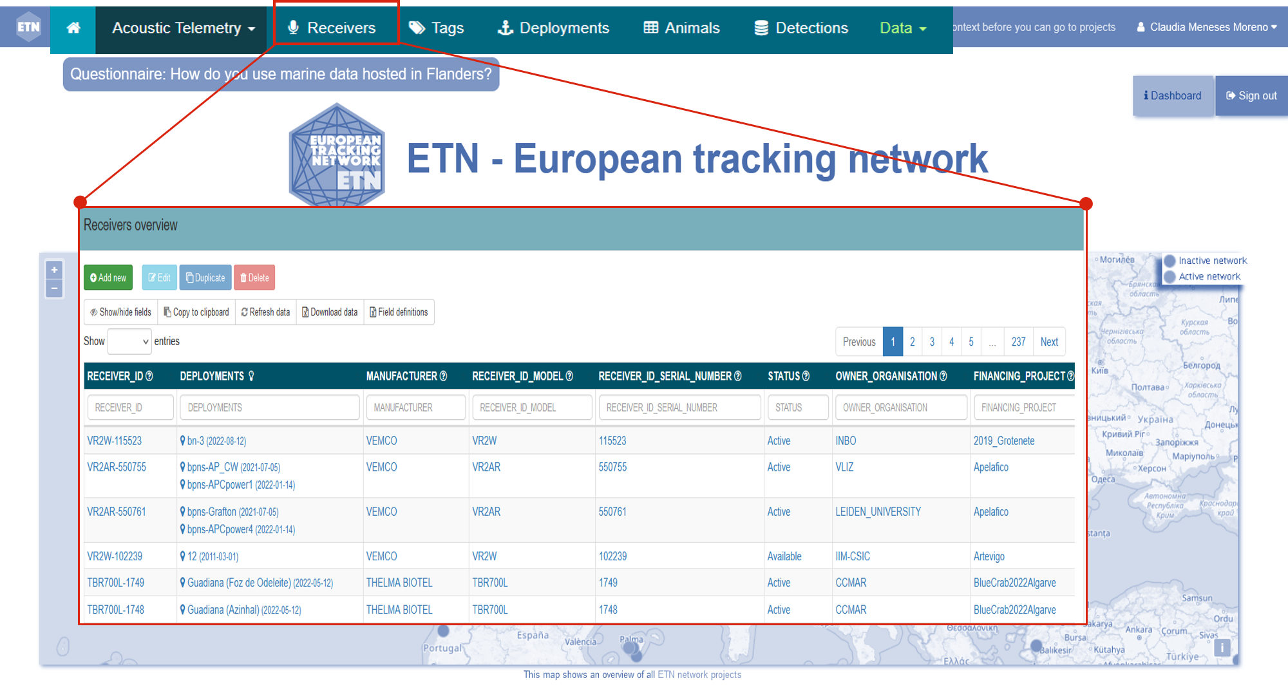This screenshot has width=1288, height=689.
Task: Open the Deployments tab
Action: [553, 28]
